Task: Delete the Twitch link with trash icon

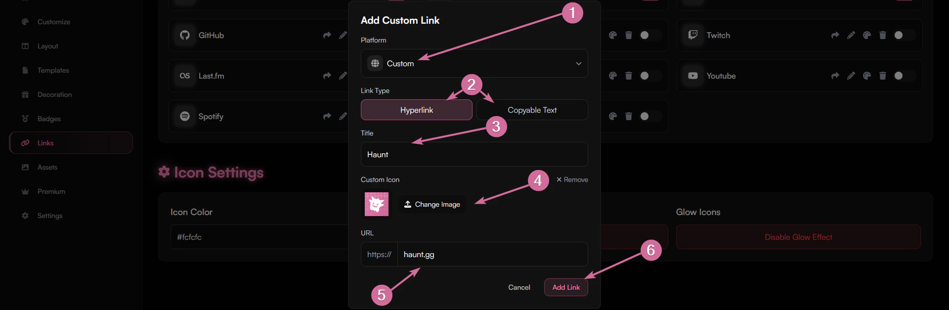Action: point(882,35)
